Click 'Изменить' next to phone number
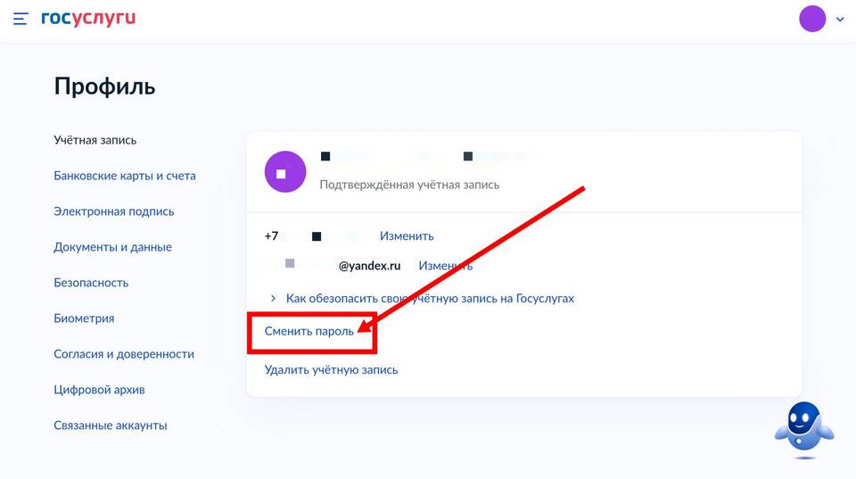 407,236
